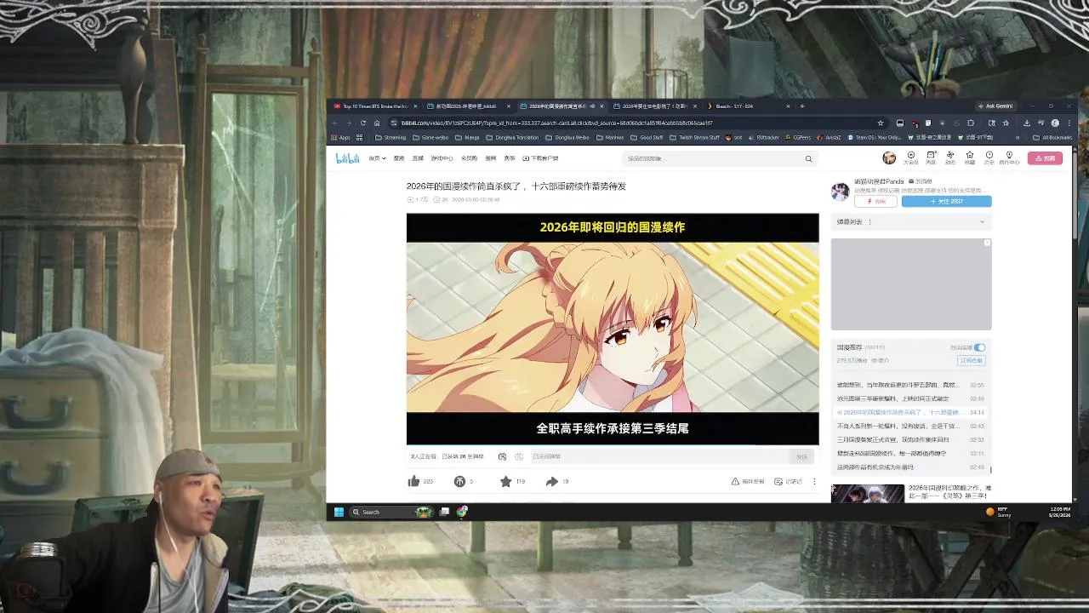The width and height of the screenshot is (1089, 613).
Task: Click 下载客户端 link in nav
Action: click(540, 158)
